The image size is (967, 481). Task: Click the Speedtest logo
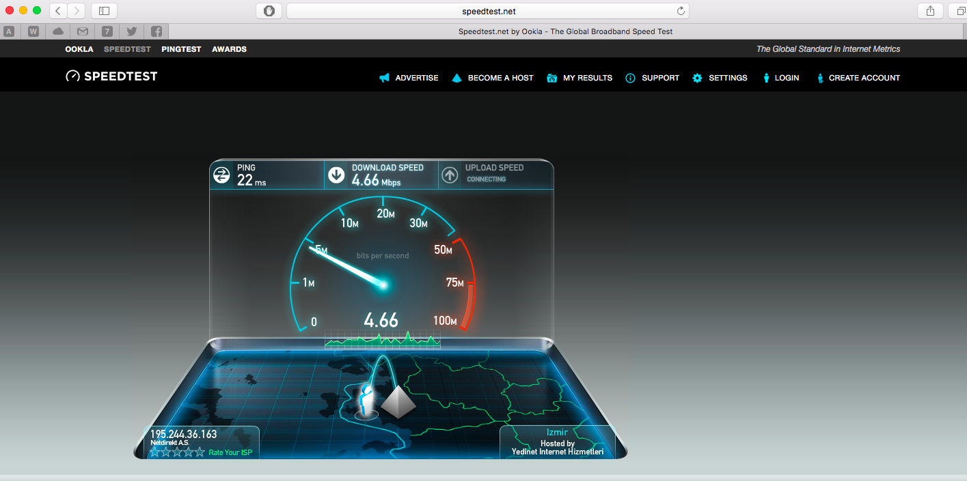tap(111, 76)
